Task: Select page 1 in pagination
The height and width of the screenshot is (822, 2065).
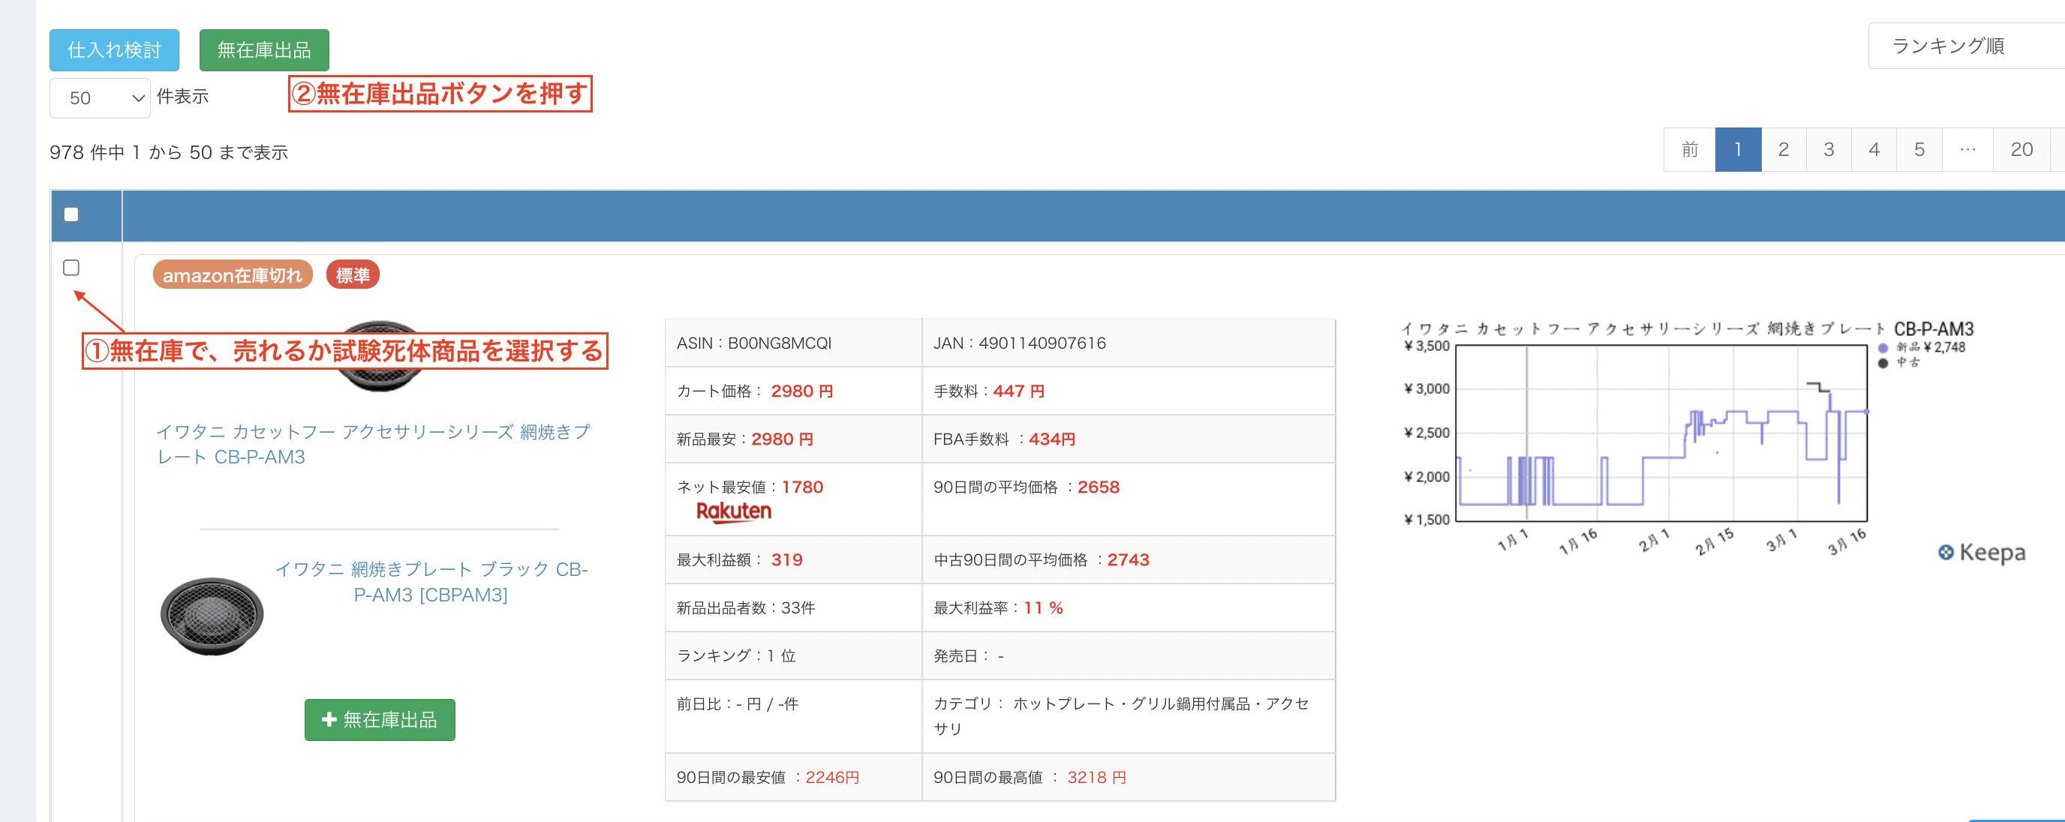Action: [x=1738, y=149]
